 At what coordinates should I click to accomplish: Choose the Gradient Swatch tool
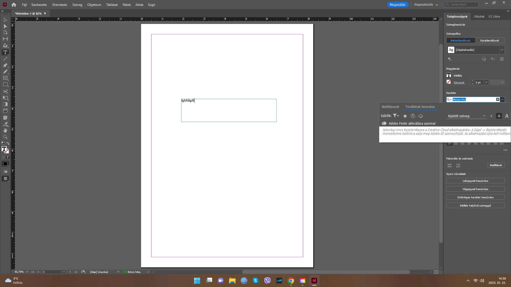click(x=5, y=104)
